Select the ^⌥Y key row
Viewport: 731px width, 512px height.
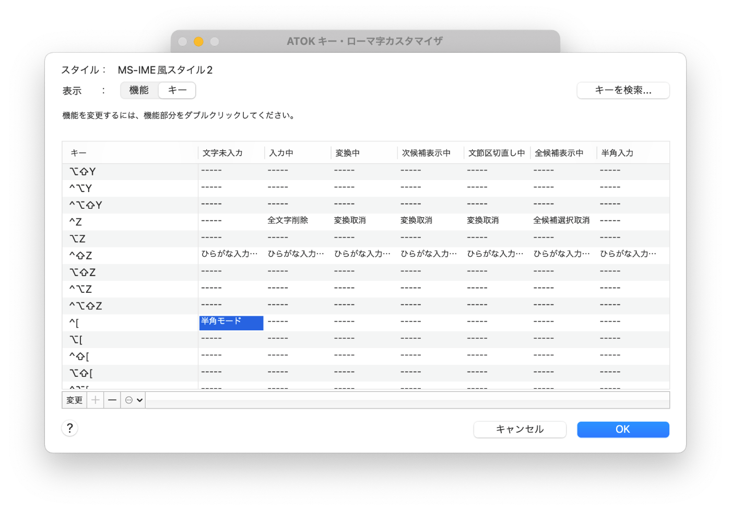[365, 188]
